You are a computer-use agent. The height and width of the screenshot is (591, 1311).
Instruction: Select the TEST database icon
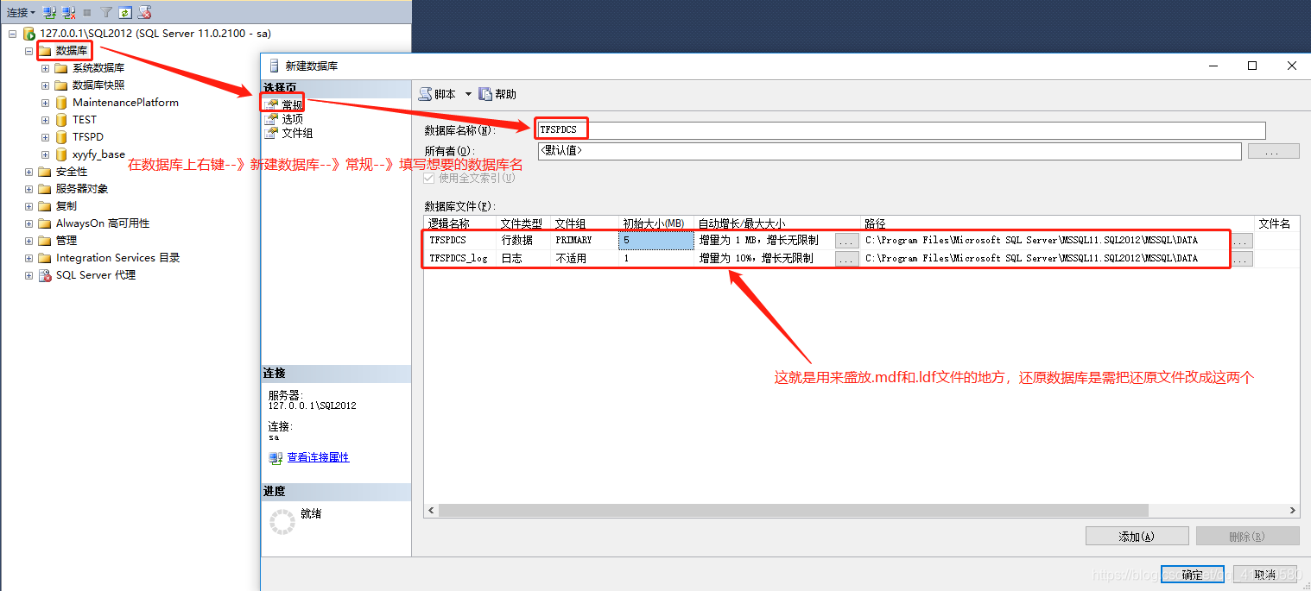tap(60, 120)
